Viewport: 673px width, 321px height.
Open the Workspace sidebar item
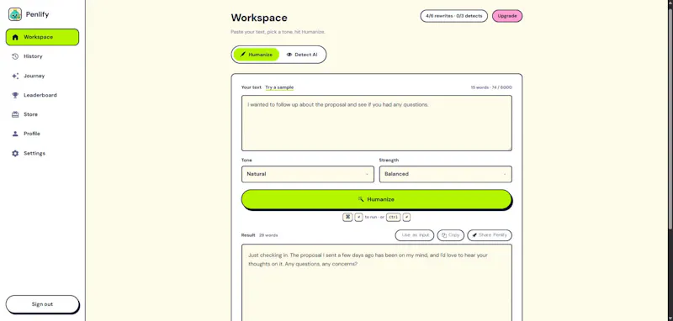(x=43, y=37)
